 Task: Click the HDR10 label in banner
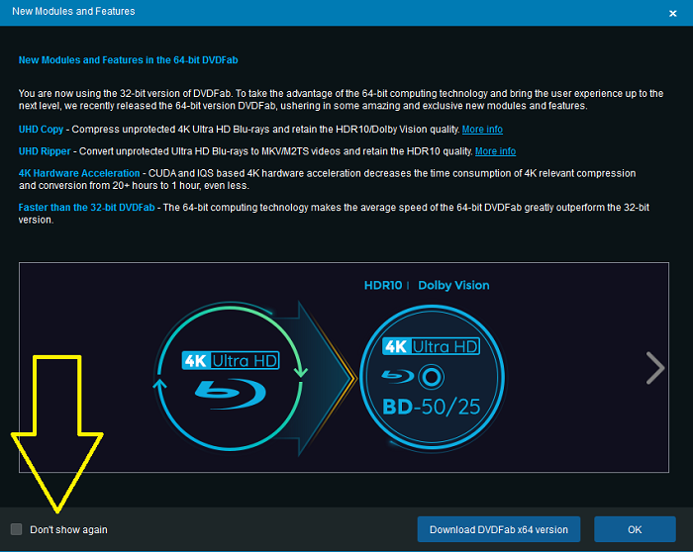pyautogui.click(x=383, y=285)
